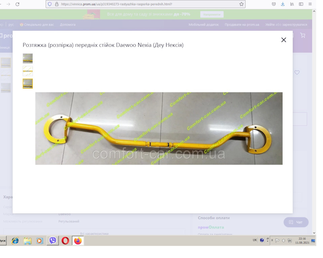Add product to favorites heart
Screen dimensions: 323x258
click(x=297, y=73)
